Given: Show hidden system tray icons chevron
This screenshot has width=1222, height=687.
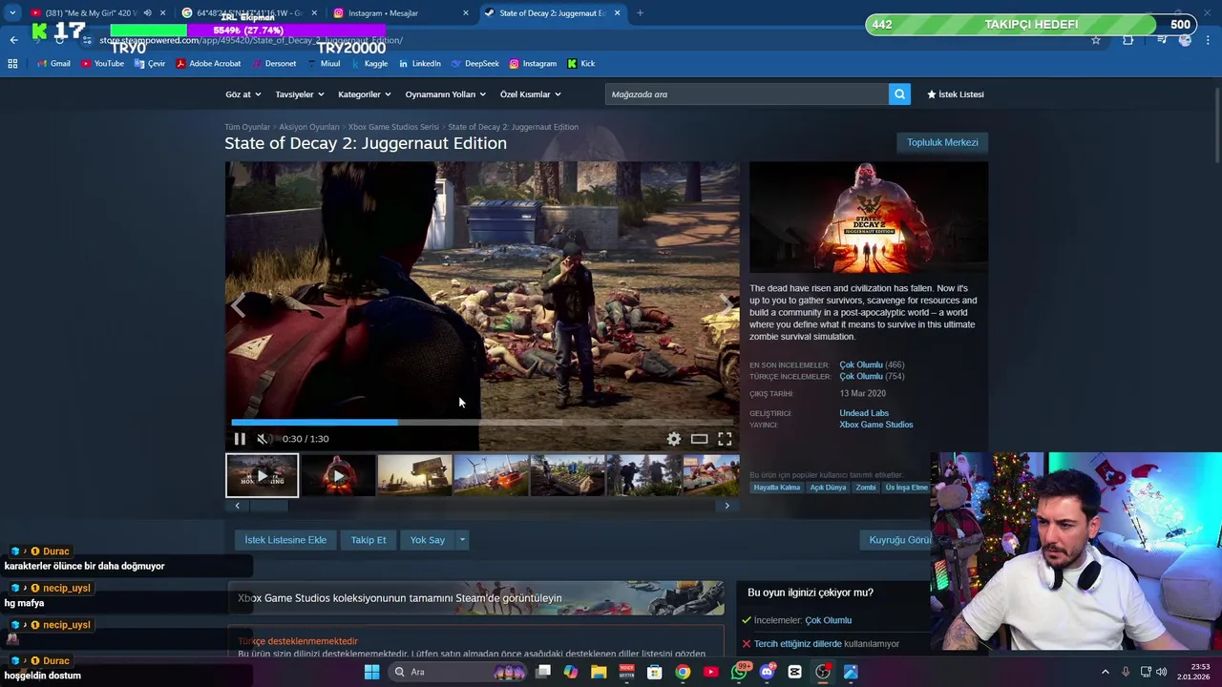Looking at the screenshot, I should [1106, 672].
